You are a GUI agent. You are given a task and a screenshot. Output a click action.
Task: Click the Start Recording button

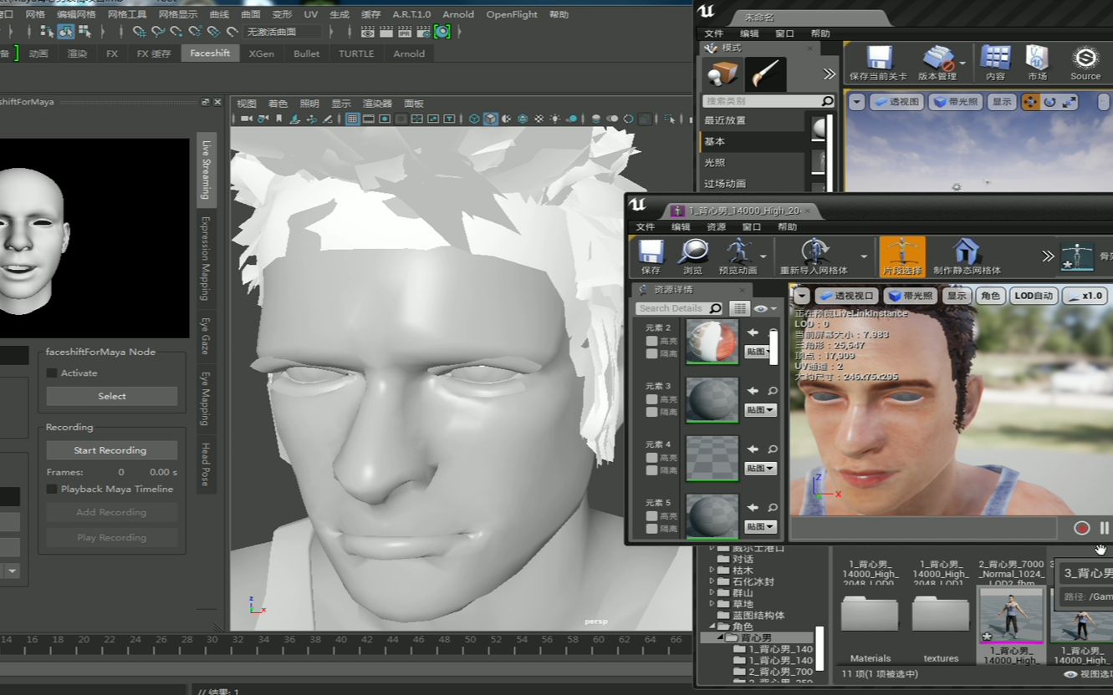[x=111, y=450]
